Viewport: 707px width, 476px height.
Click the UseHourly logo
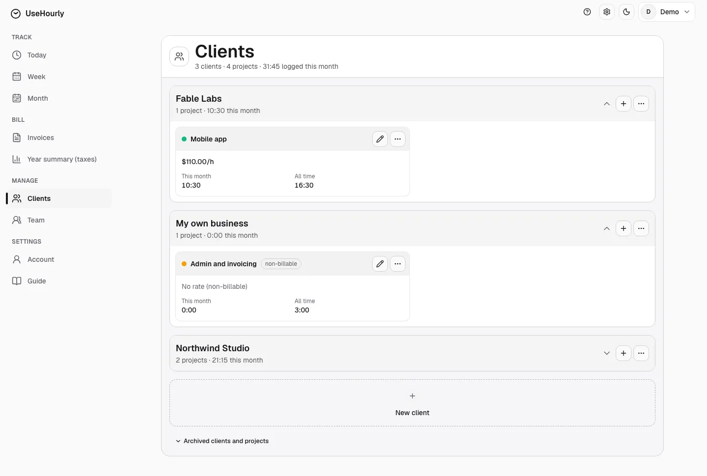[x=37, y=14]
